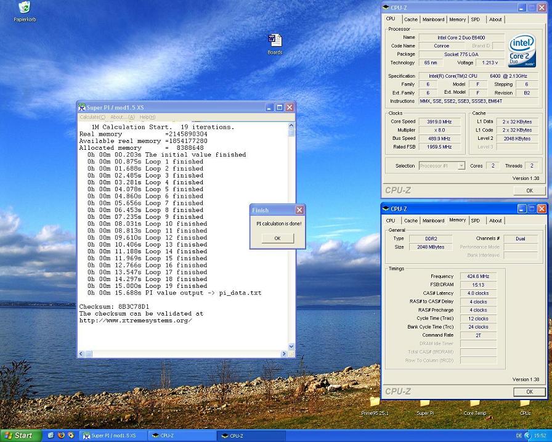The height and width of the screenshot is (442, 552).
Task: Click the Super PI scroll right arrow
Action: pos(284,354)
